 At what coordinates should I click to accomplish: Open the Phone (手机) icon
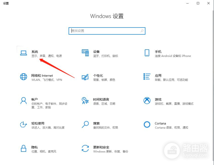tap(147, 53)
